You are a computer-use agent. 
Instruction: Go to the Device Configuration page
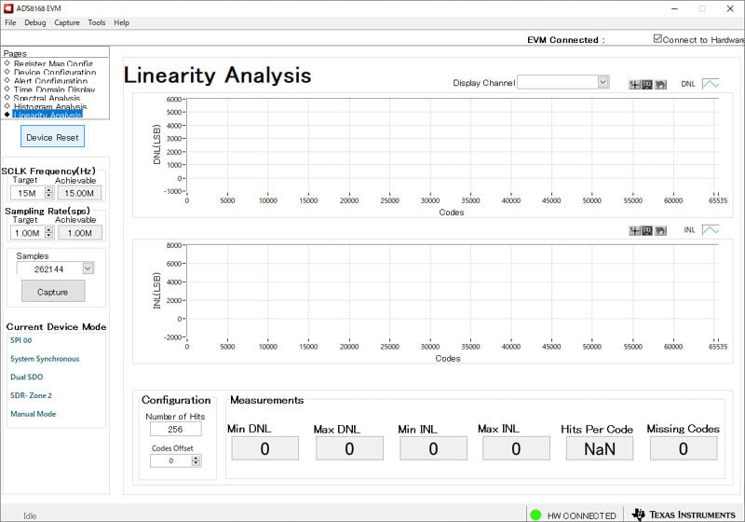[x=55, y=72]
